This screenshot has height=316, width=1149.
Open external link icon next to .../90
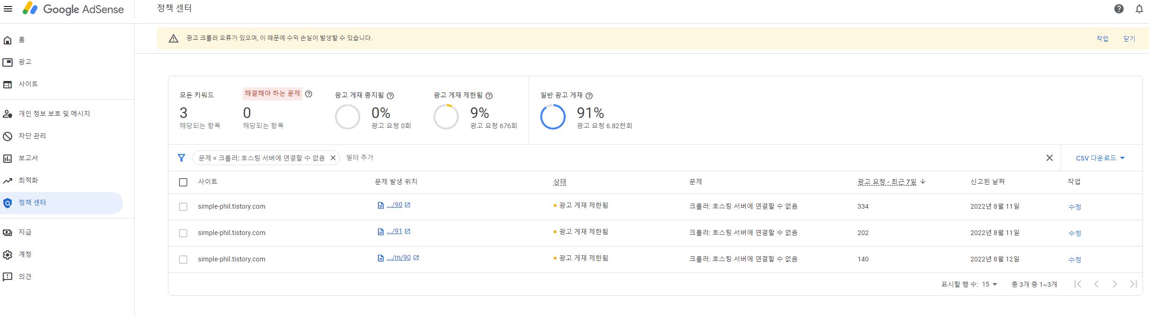[x=408, y=205]
